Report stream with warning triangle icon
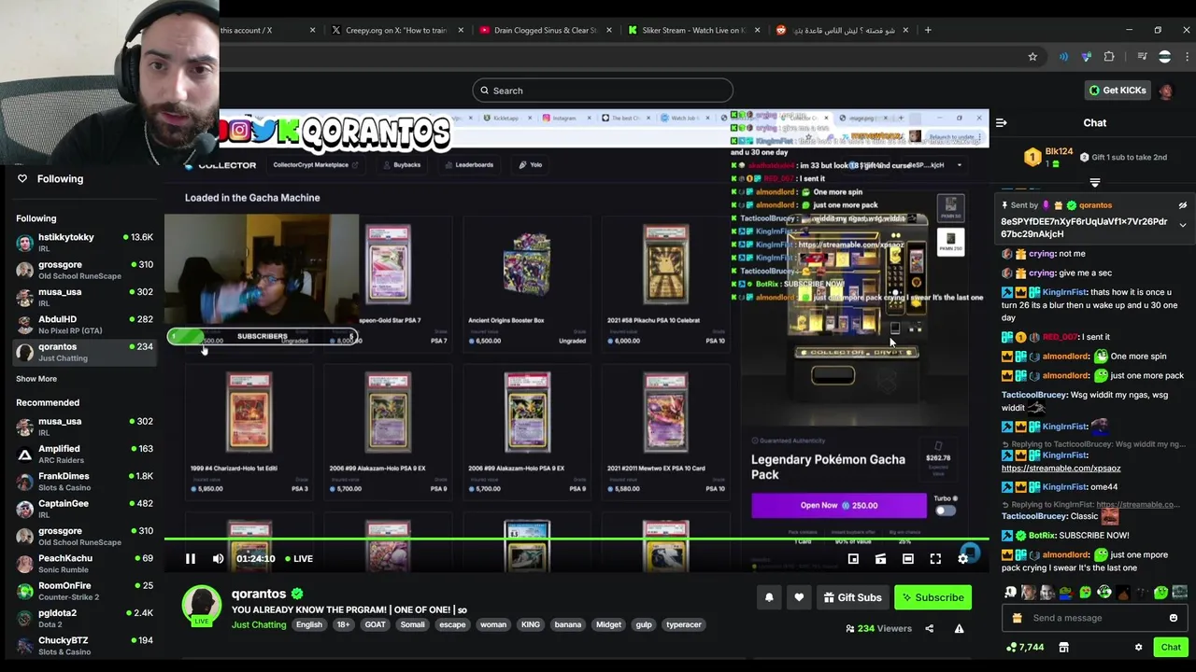 [x=959, y=628]
